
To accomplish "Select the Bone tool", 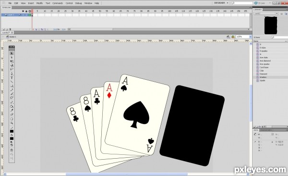I will [x=12, y=102].
